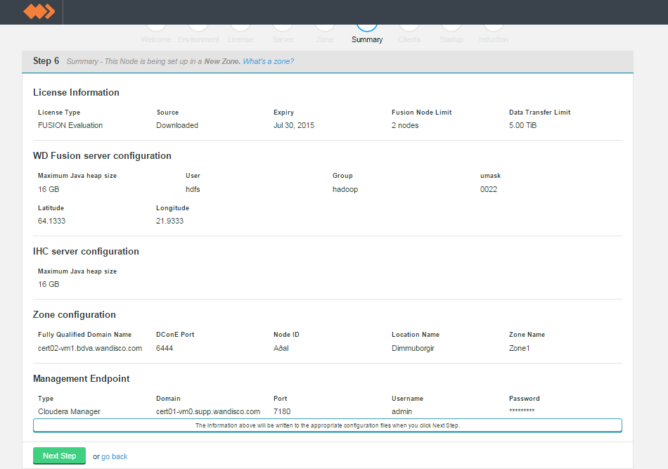The image size is (668, 469).
Task: Click the "Step 6" header label
Action: click(x=46, y=61)
